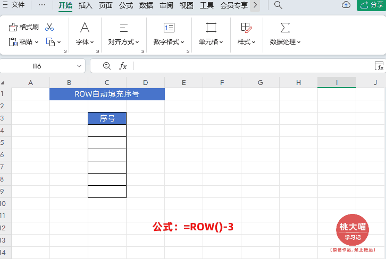Open clipboard group dialog launcher arrow

65,51
